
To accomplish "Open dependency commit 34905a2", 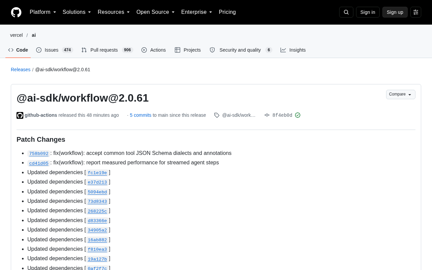I will pos(97,230).
